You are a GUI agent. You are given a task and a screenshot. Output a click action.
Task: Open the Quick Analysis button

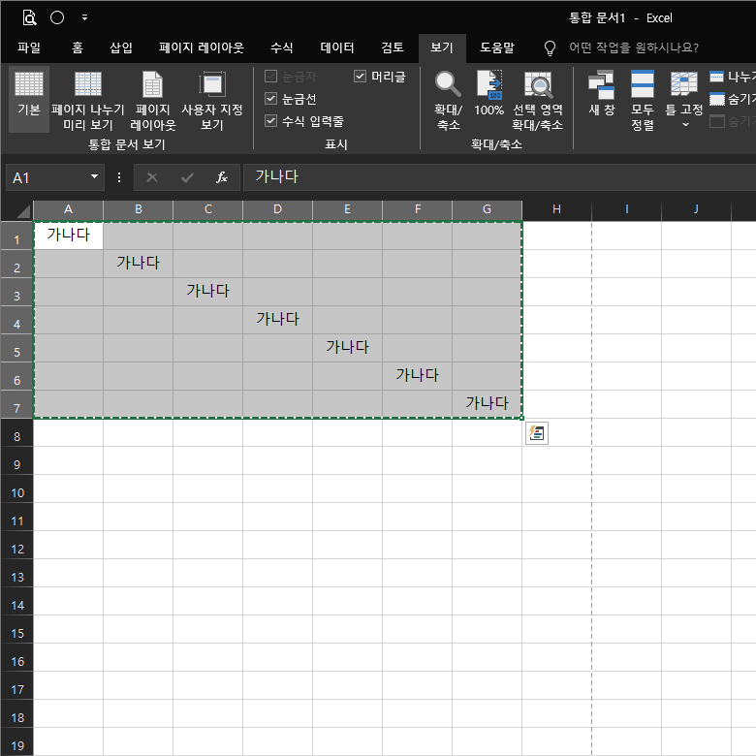pyautogui.click(x=537, y=433)
